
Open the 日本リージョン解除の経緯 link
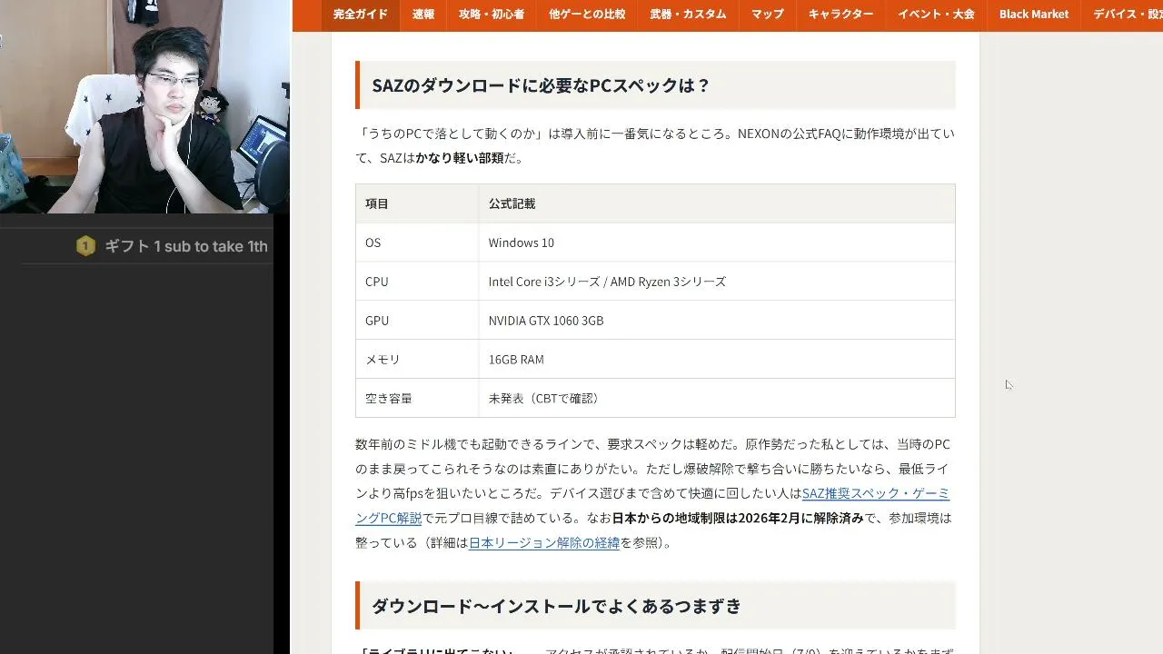pos(544,543)
